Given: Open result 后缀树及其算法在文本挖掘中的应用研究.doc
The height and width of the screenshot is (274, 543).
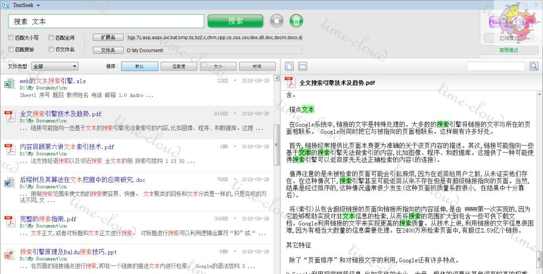Looking at the screenshot, I should pos(82,179).
